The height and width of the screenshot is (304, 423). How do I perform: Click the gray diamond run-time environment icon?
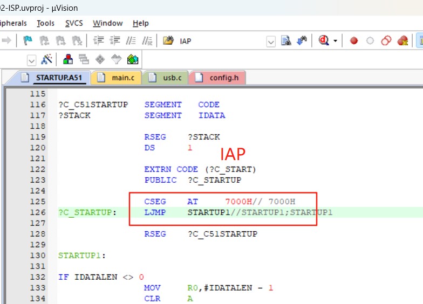100,59
